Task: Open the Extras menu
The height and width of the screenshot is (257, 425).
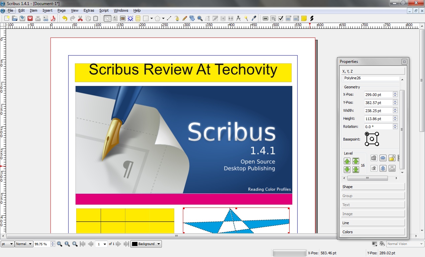Action: click(89, 10)
